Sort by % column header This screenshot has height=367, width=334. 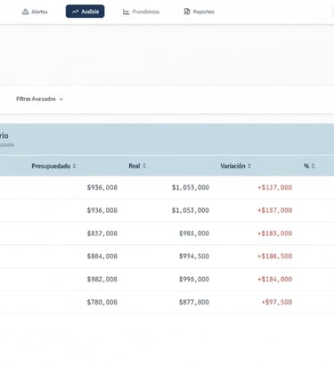pyautogui.click(x=309, y=166)
